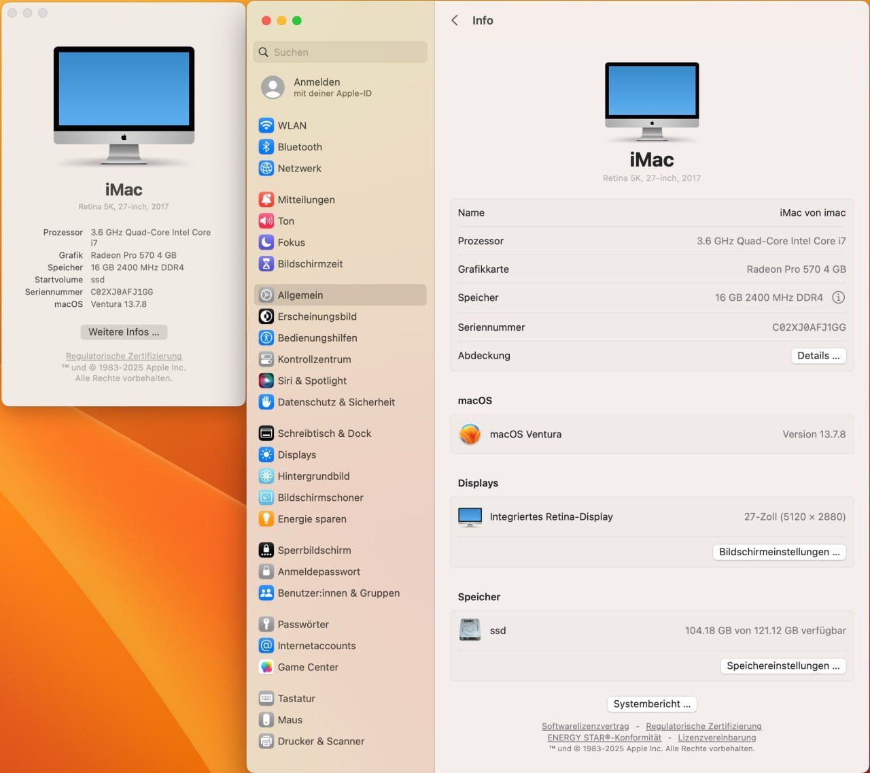Screen dimensions: 870x773
Task: Open the ENERGY STAR®-Konformität link
Action: (604, 738)
